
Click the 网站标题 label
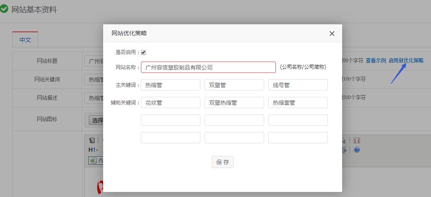tap(47, 61)
